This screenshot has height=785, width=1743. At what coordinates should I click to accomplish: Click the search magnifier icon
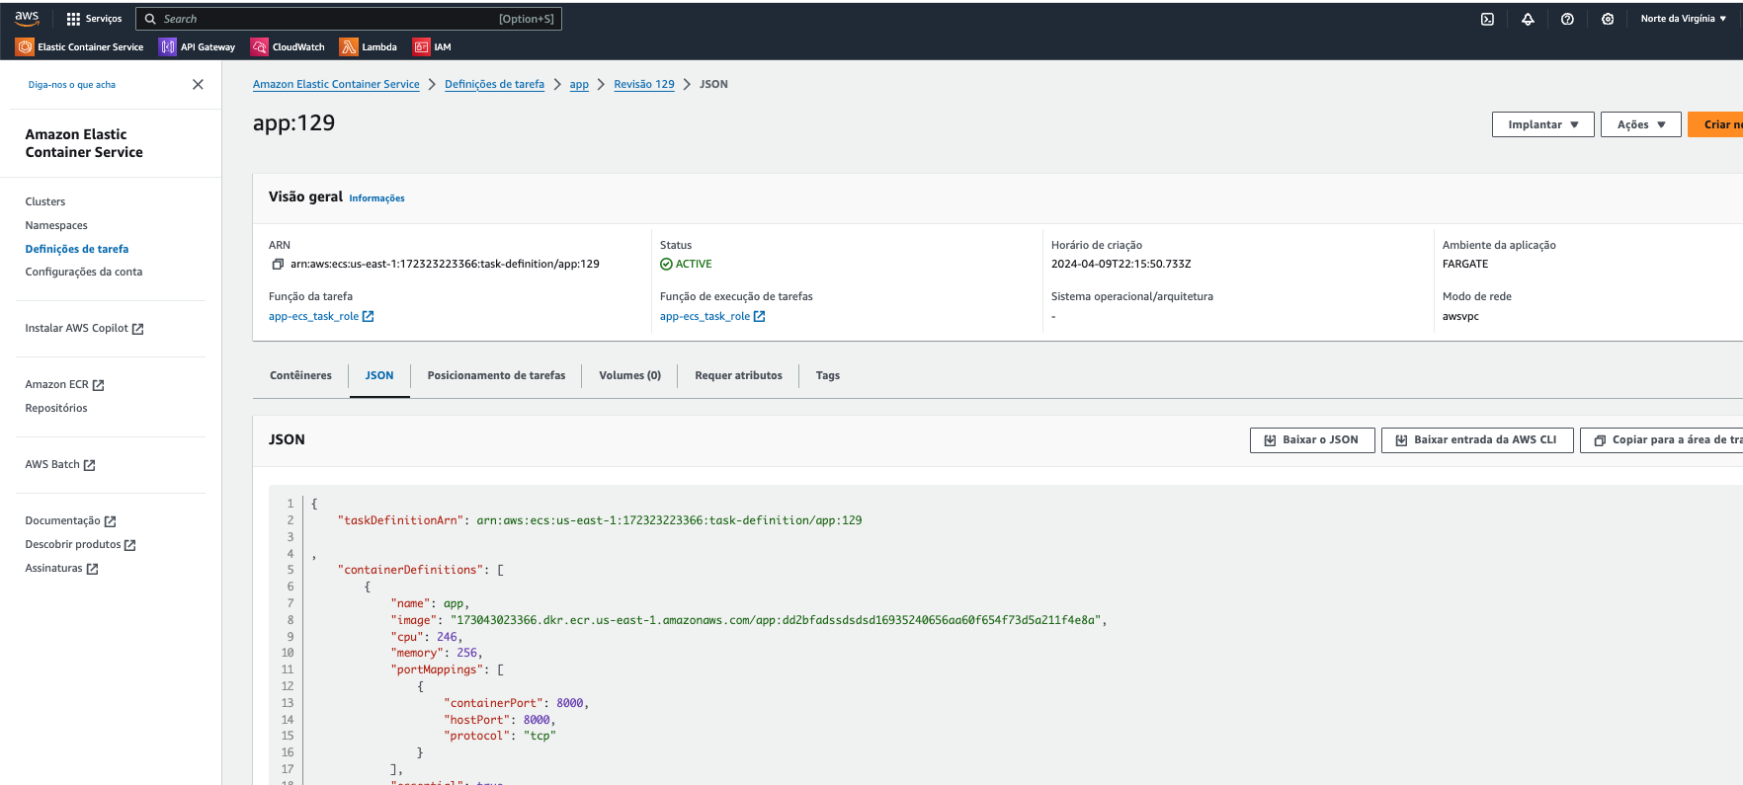tap(151, 19)
